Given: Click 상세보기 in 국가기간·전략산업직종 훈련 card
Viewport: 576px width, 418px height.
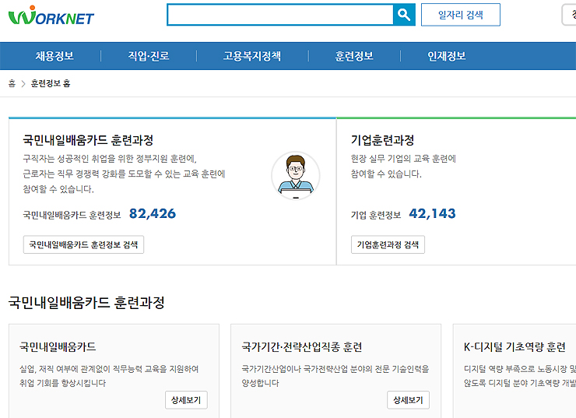Looking at the screenshot, I should tap(408, 400).
